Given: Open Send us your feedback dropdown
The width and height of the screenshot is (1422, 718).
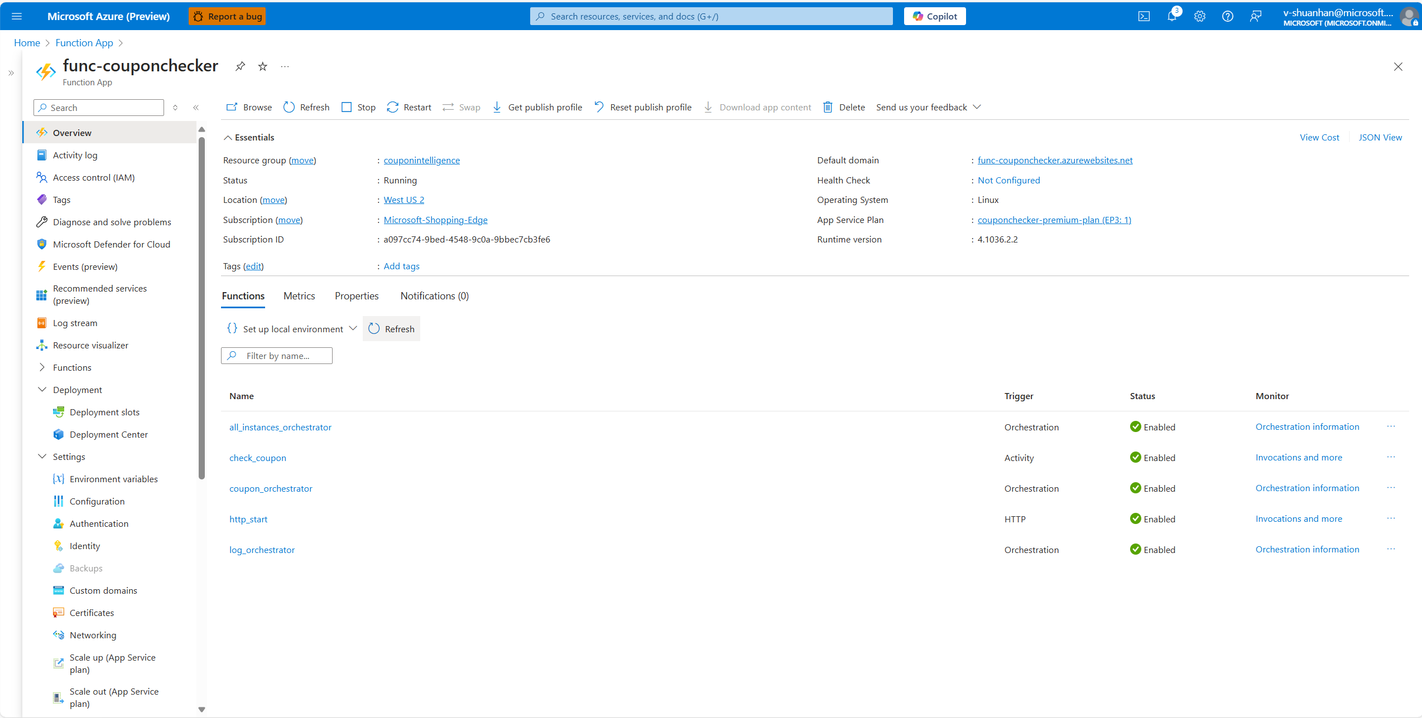Looking at the screenshot, I should (x=929, y=107).
